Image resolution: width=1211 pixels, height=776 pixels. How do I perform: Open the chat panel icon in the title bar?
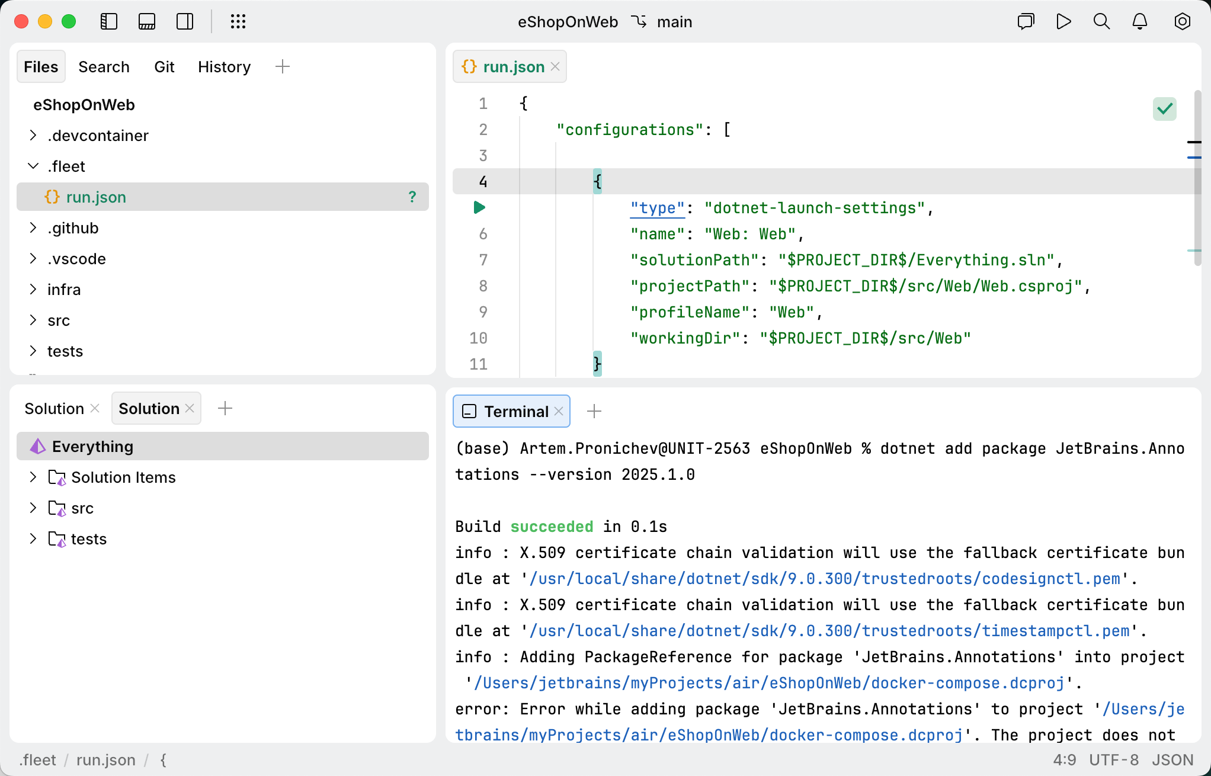(x=1026, y=21)
